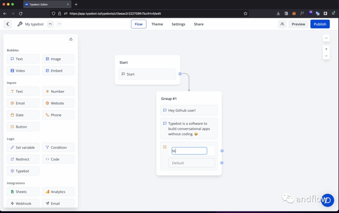The height and width of the screenshot is (213, 339).
Task: Click the button item text field containing Ni
Action: tap(189, 151)
